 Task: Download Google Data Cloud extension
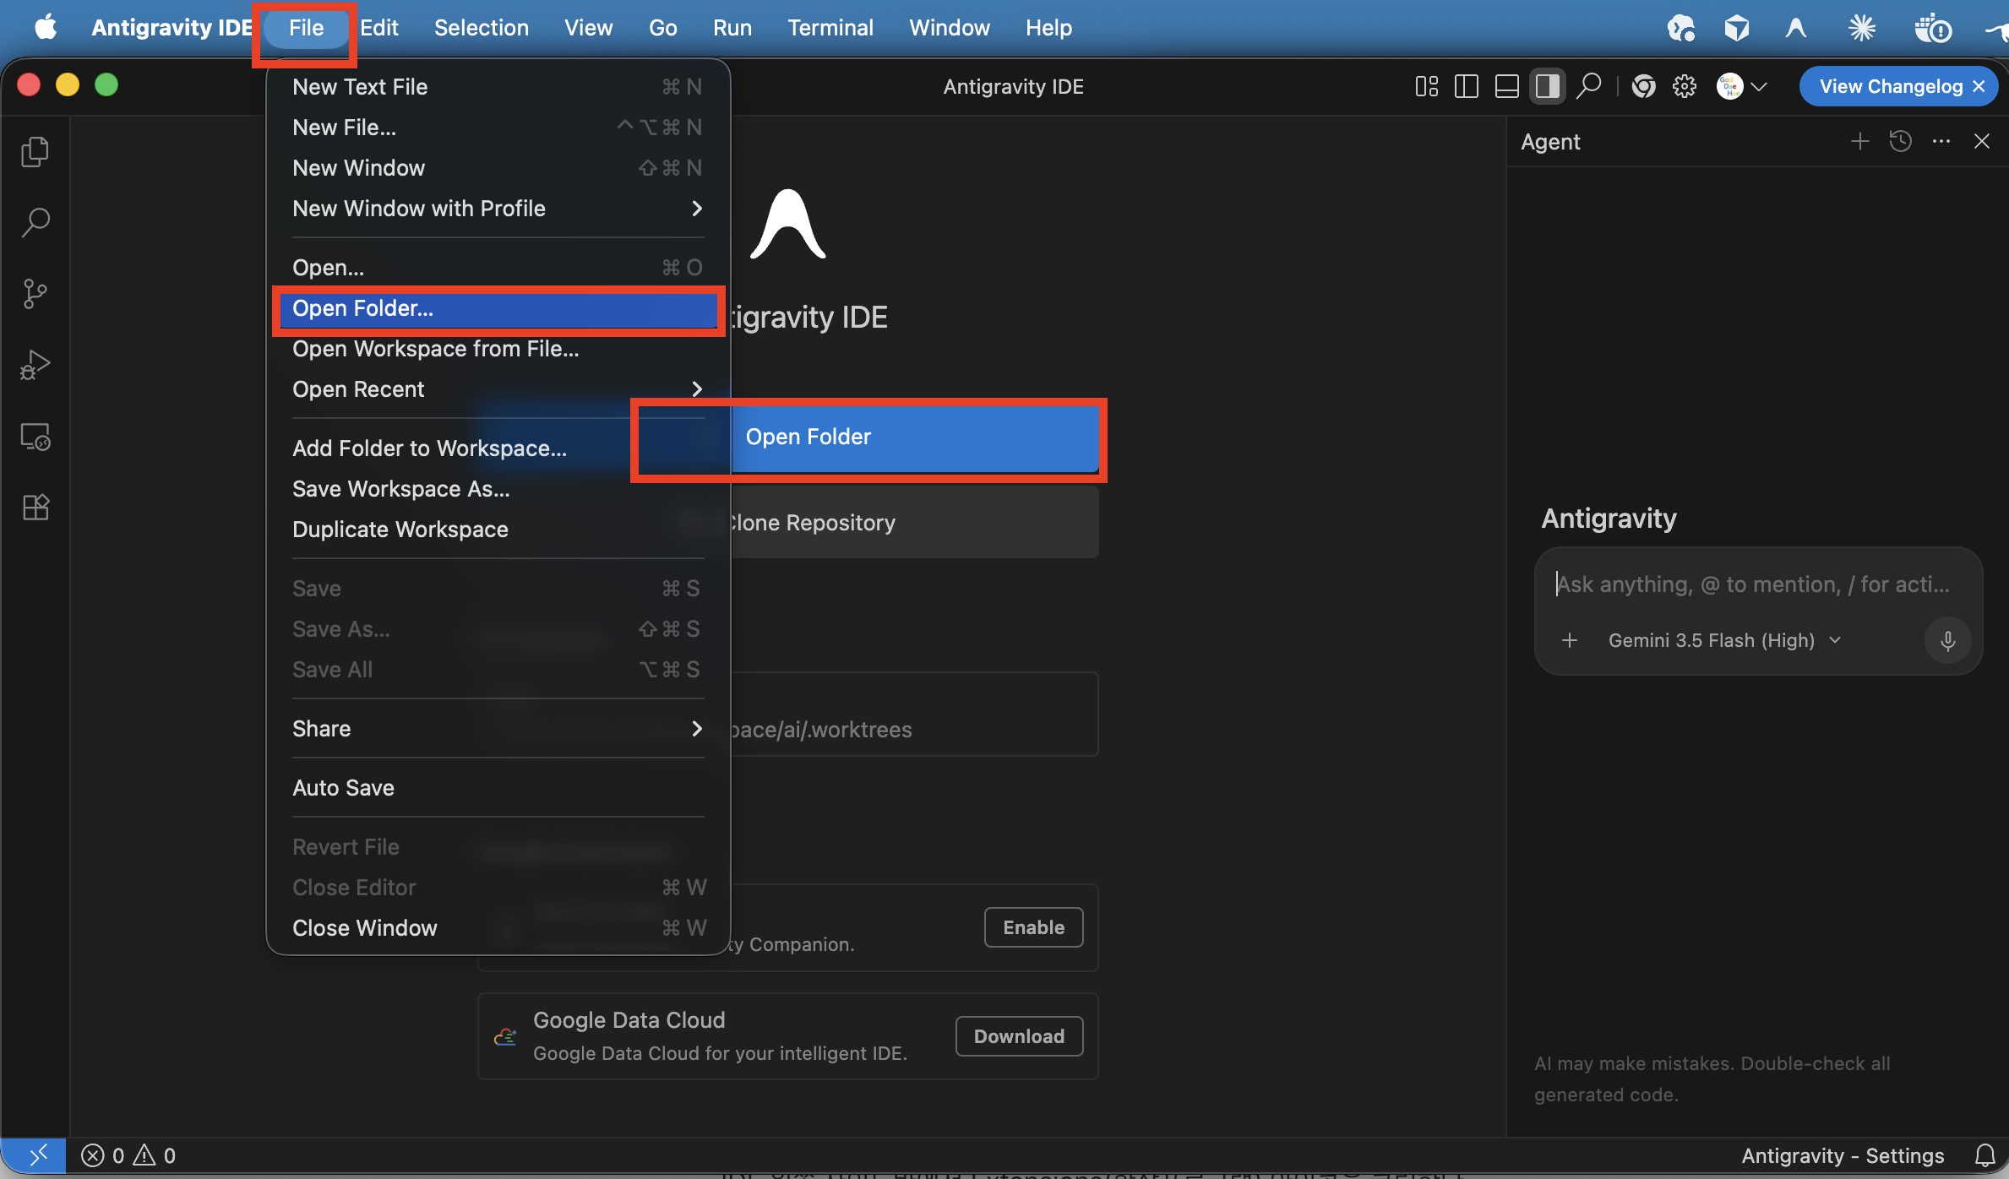pos(1019,1036)
